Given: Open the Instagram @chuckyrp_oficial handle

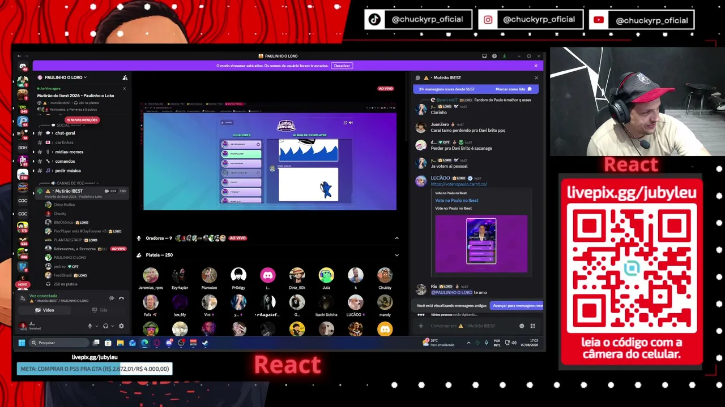Looking at the screenshot, I should (x=539, y=19).
